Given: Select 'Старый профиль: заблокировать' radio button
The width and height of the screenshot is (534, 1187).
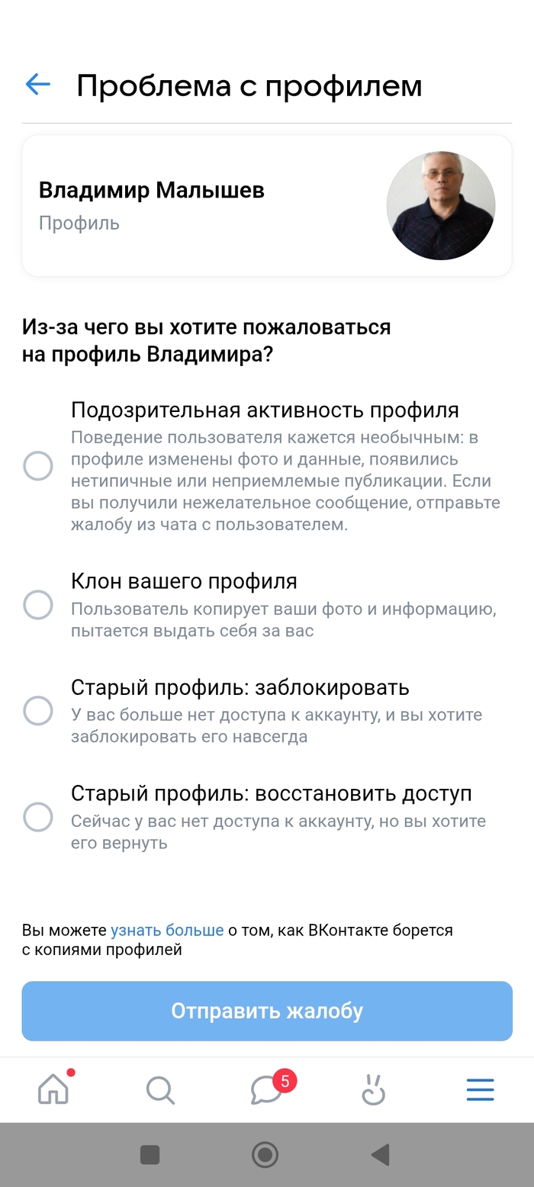Looking at the screenshot, I should 38,711.
